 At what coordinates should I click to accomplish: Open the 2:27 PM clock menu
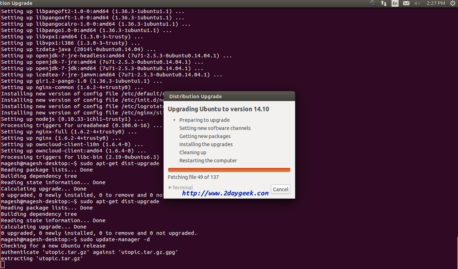tap(436, 3)
